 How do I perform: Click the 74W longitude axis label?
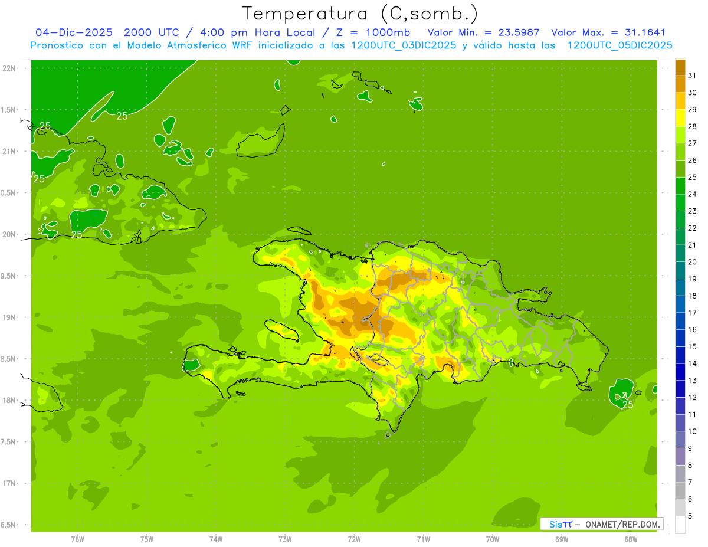pyautogui.click(x=215, y=539)
